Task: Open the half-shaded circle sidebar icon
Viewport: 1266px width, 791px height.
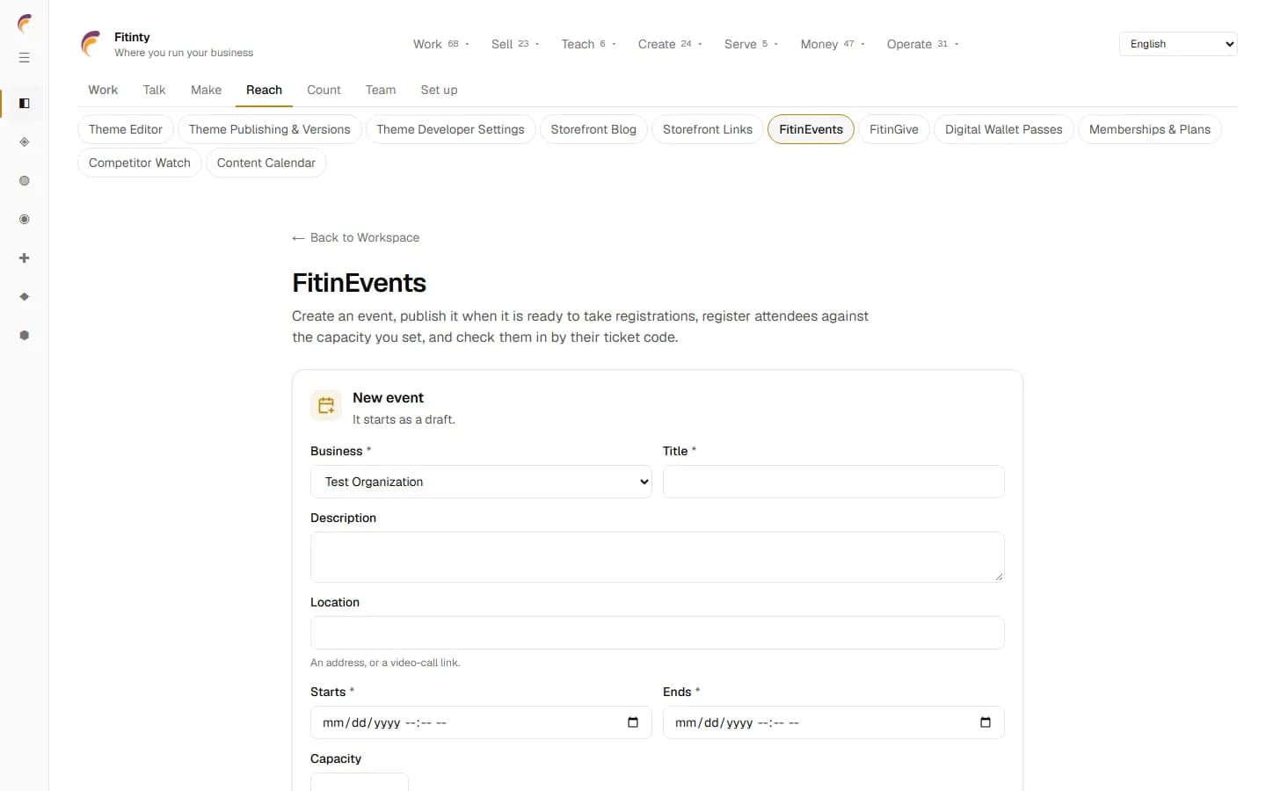Action: 25,181
